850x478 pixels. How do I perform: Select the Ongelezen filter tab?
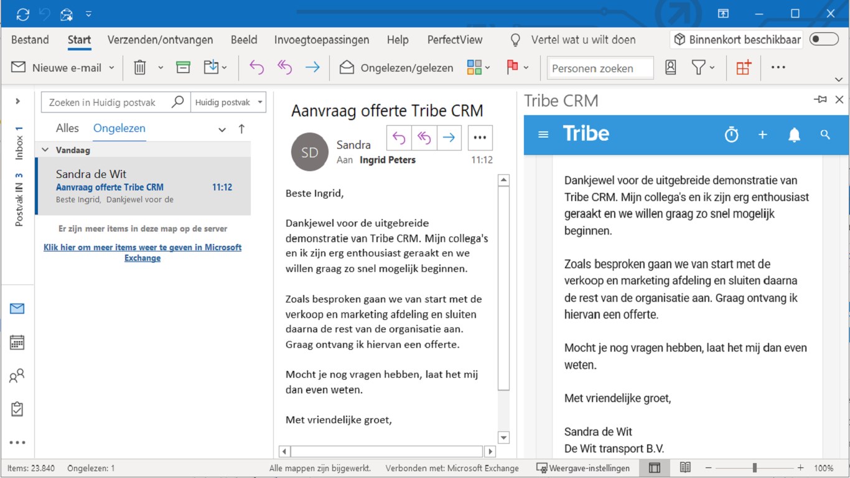point(119,128)
